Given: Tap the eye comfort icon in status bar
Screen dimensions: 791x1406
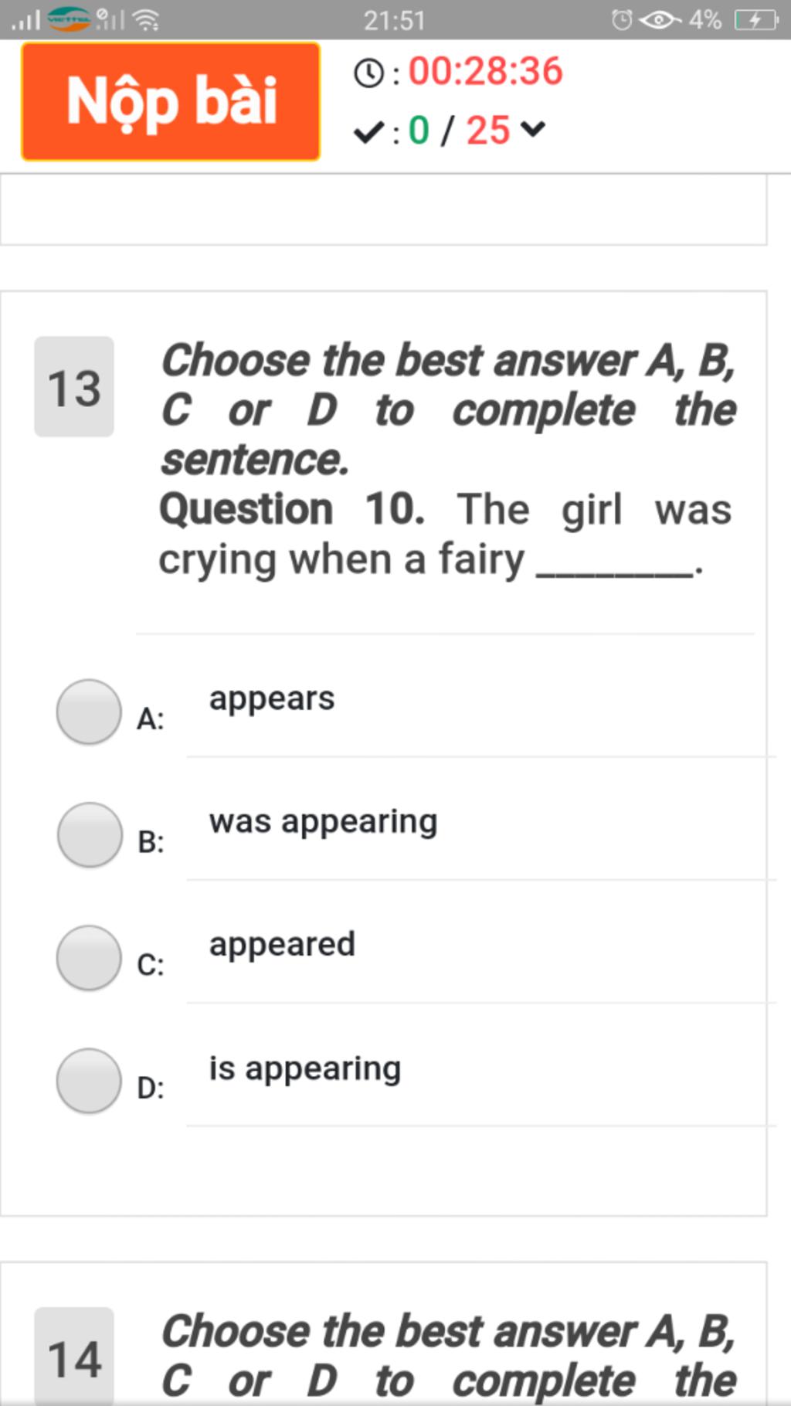Looking at the screenshot, I should (660, 19).
